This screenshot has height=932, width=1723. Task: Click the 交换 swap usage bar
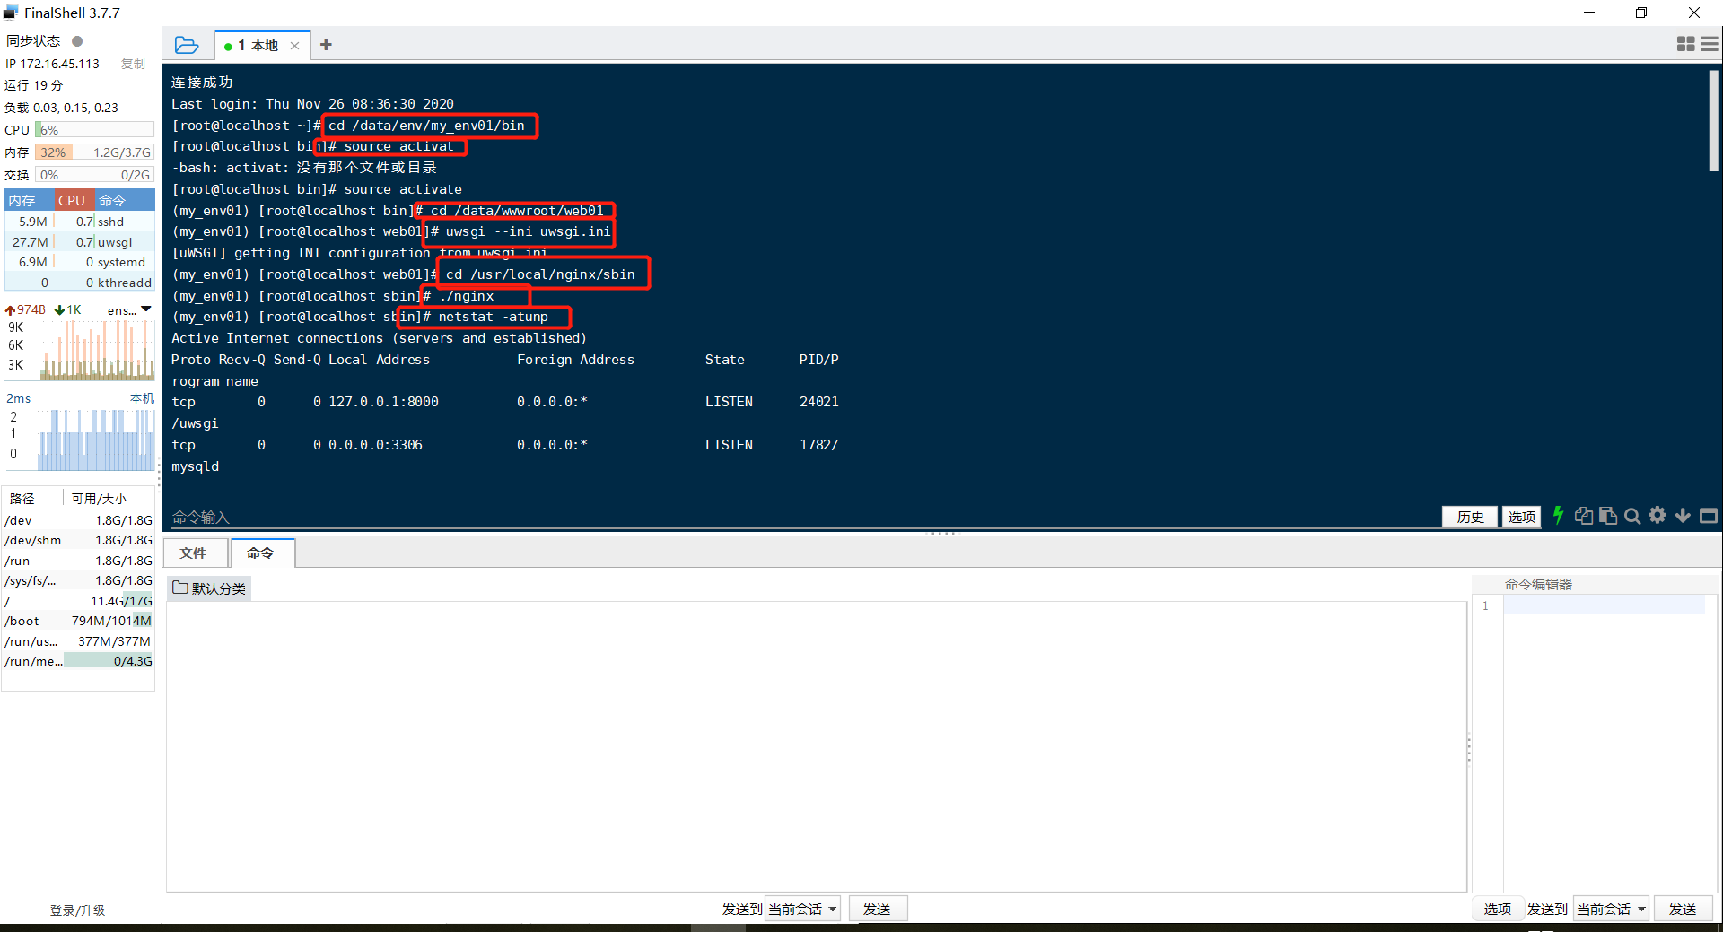95,175
